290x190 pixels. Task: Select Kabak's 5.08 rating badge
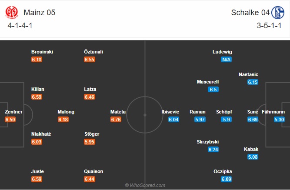[x=253, y=157]
